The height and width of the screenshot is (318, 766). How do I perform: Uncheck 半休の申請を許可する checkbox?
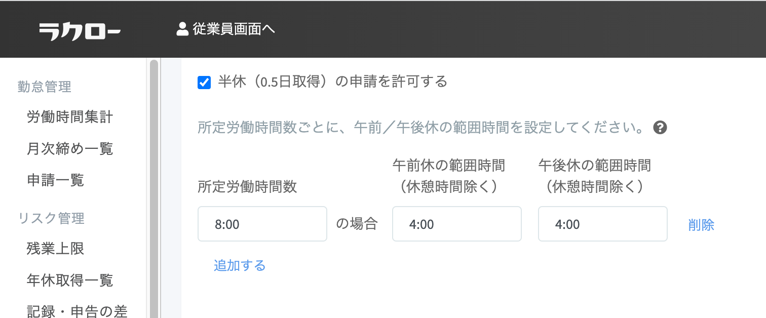pos(204,82)
